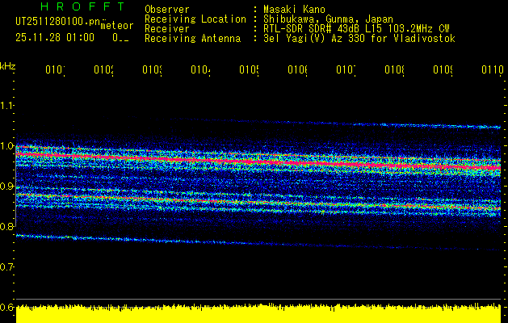The width and height of the screenshot is (508, 323).
Task: Select the 0.9 frequency axis label
Action: pos(8,187)
